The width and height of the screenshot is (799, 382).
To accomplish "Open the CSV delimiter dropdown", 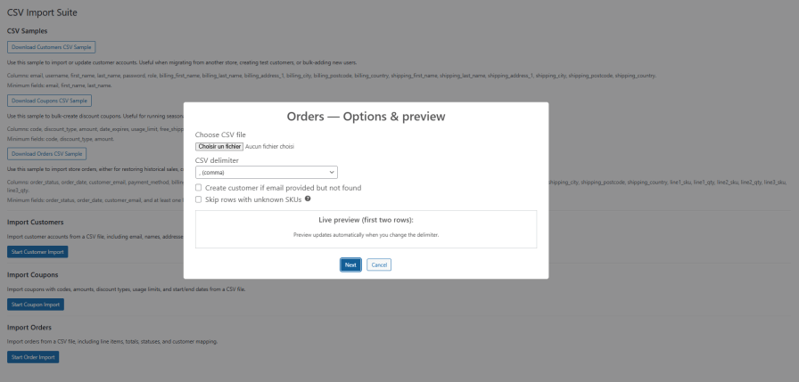I will (266, 172).
